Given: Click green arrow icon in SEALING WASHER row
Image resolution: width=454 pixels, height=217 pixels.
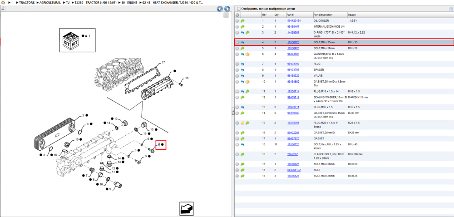Looking at the screenshot, I should point(242,98).
